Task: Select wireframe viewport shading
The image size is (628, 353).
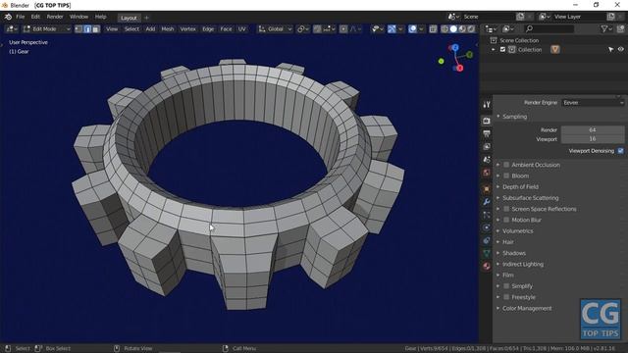Action: [445, 28]
